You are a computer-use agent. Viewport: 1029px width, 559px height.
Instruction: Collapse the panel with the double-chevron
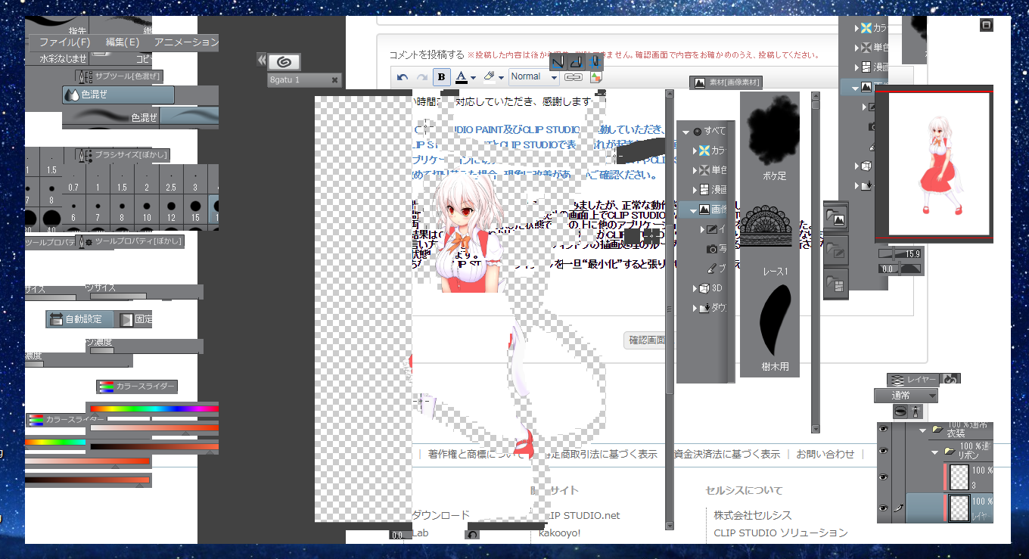click(261, 60)
